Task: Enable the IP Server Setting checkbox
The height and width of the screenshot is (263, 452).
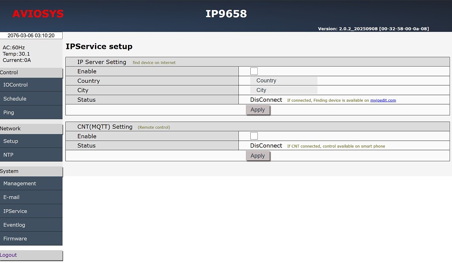Action: coord(254,71)
